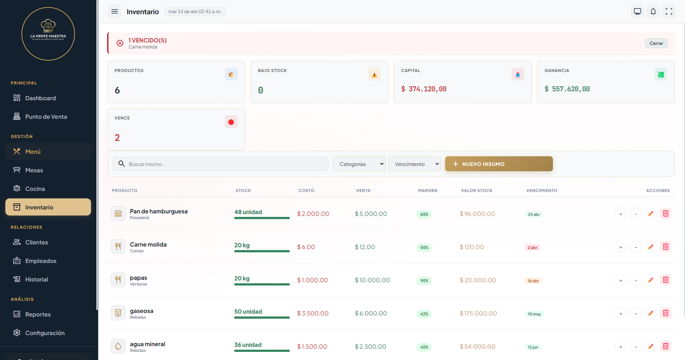This screenshot has width=685, height=360.
Task: Click agua mineral stock progress bar
Action: [x=262, y=351]
